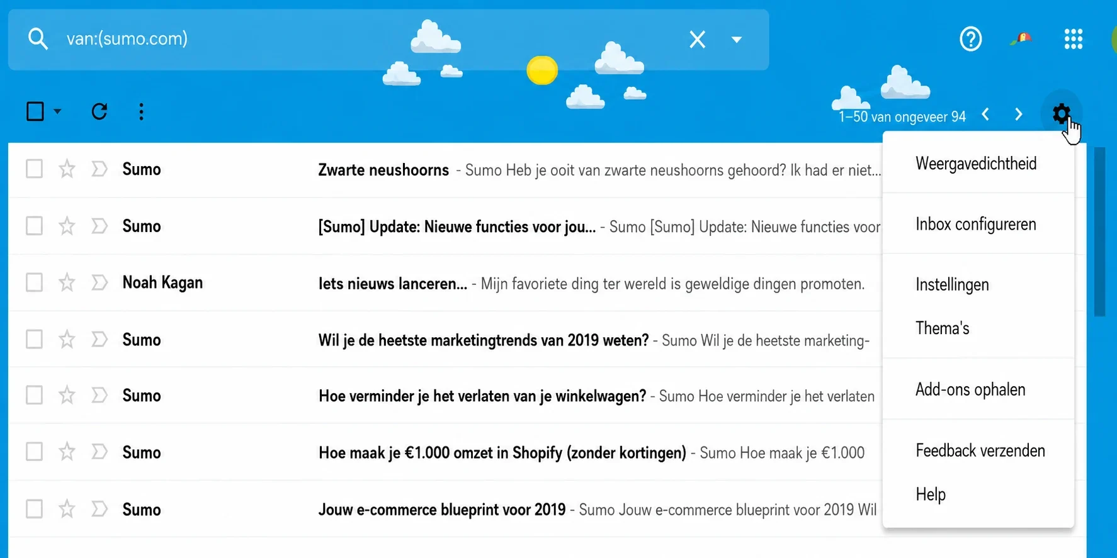Mark winkelwagen email as important
Viewport: 1117px width, 558px height.
[x=99, y=395]
